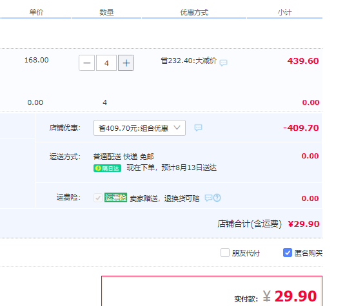Click the question mark help icon
The height and width of the screenshot is (306, 345).
tap(217, 198)
